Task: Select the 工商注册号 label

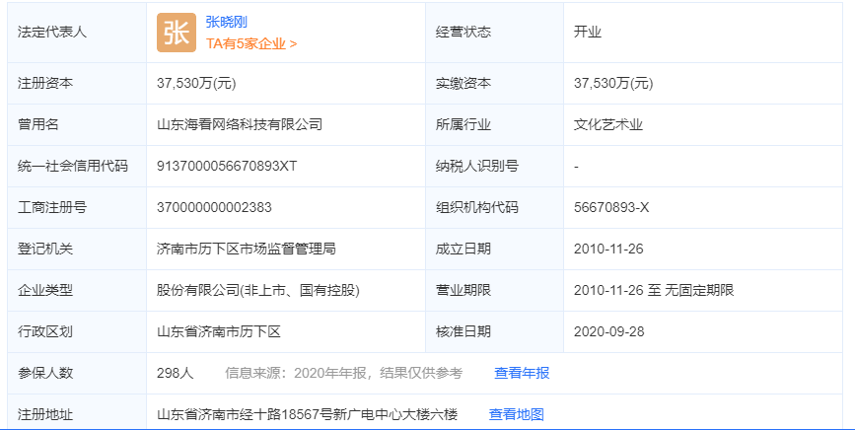Action: point(52,207)
